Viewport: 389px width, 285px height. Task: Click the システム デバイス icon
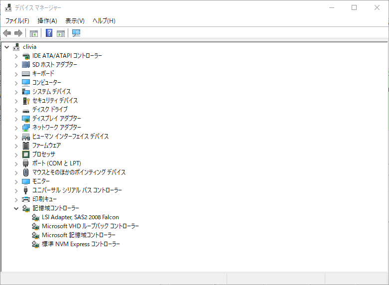click(x=26, y=92)
